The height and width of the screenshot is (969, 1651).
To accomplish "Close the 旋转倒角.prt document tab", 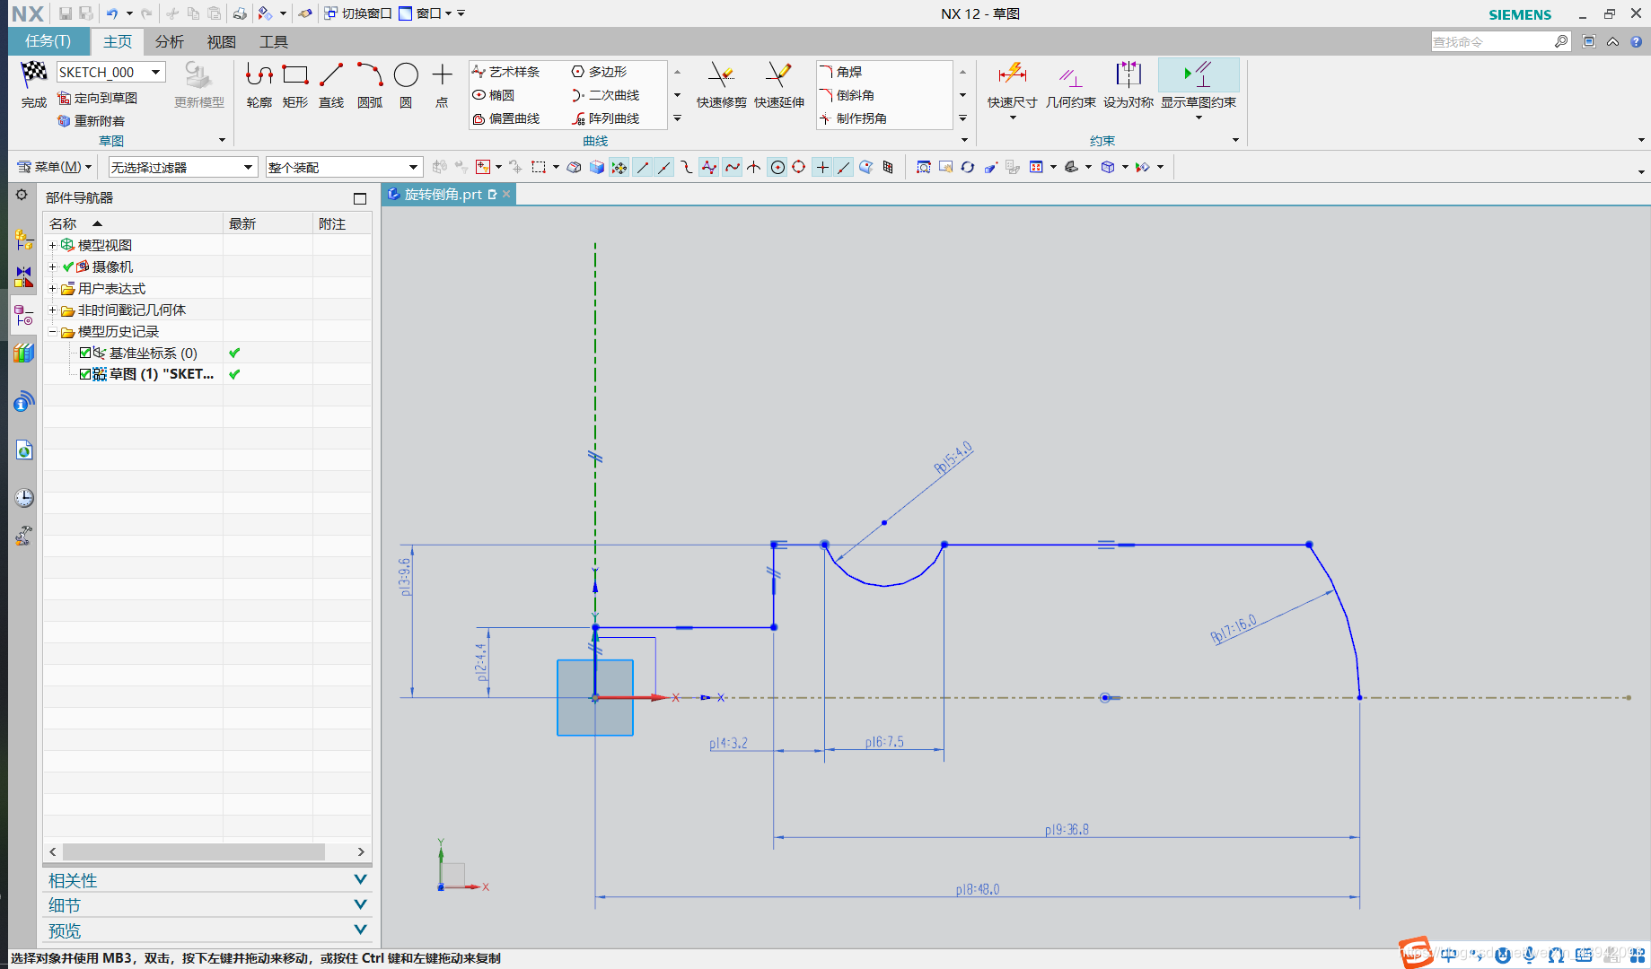I will (x=506, y=194).
